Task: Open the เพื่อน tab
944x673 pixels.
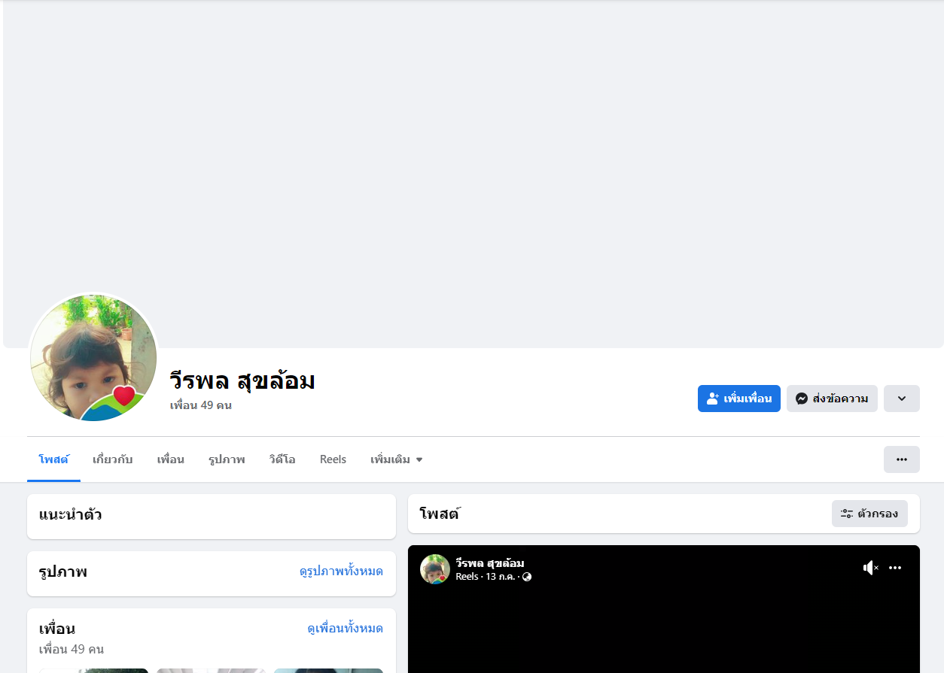Action: tap(171, 459)
